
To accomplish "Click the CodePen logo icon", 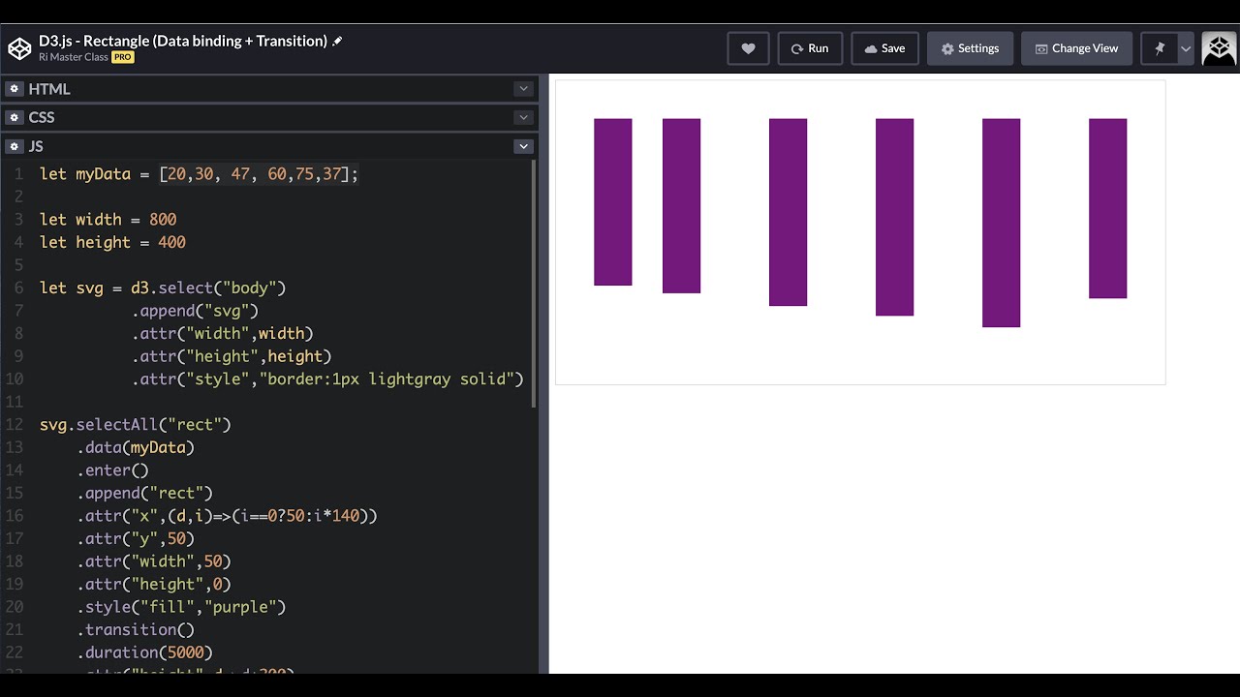I will pos(19,48).
